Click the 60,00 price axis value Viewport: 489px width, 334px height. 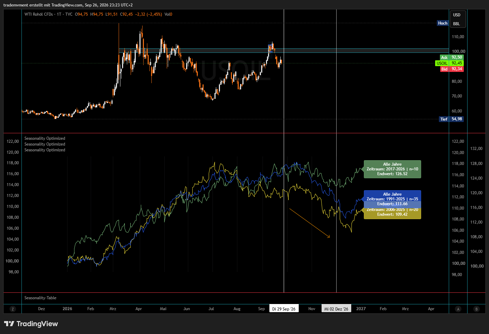point(457,111)
